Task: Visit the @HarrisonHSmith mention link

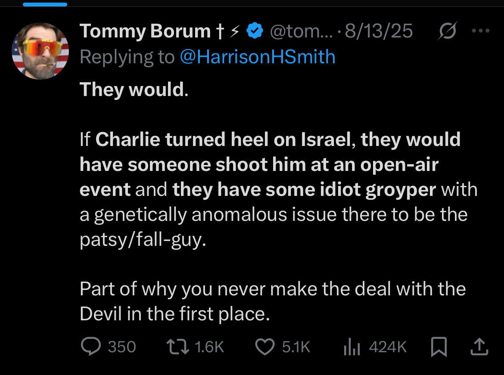Action: coord(257,57)
